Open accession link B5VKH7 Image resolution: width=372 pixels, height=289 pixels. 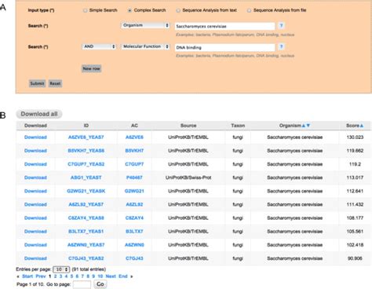(134, 151)
